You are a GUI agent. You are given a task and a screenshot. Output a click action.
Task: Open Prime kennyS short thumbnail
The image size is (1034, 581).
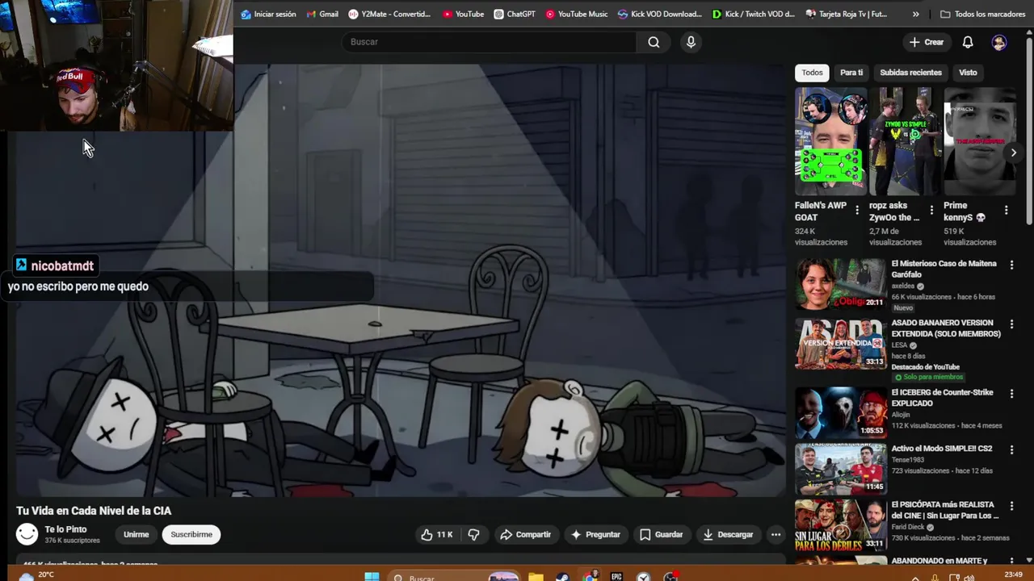tap(979, 141)
